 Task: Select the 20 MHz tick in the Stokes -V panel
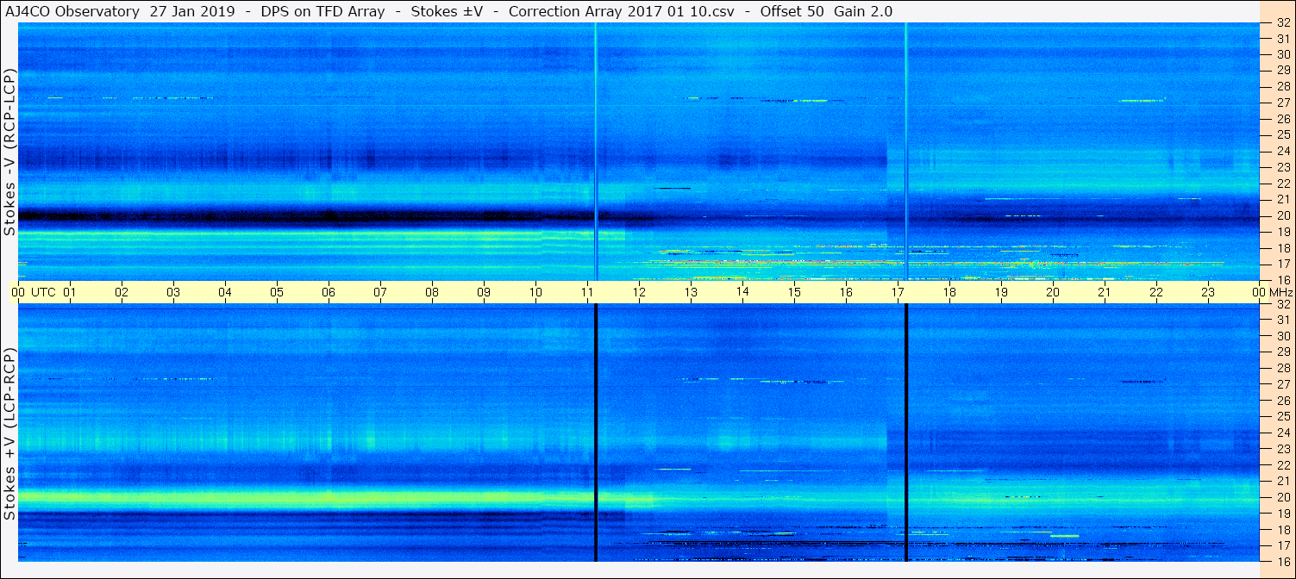tap(1282, 215)
